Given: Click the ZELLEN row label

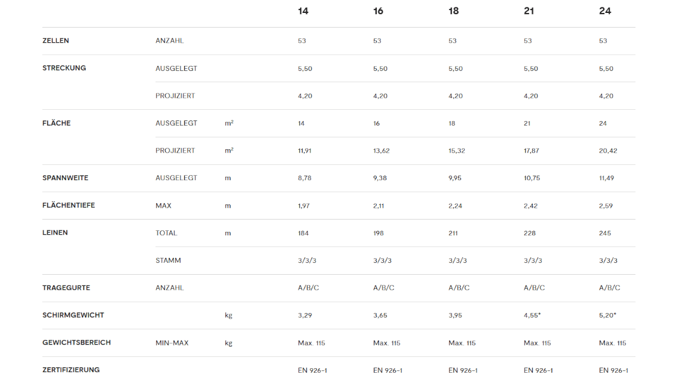Looking at the screenshot, I should [56, 41].
